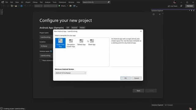
Task: Choose the Tabbed App template icon
Action: 81,41
